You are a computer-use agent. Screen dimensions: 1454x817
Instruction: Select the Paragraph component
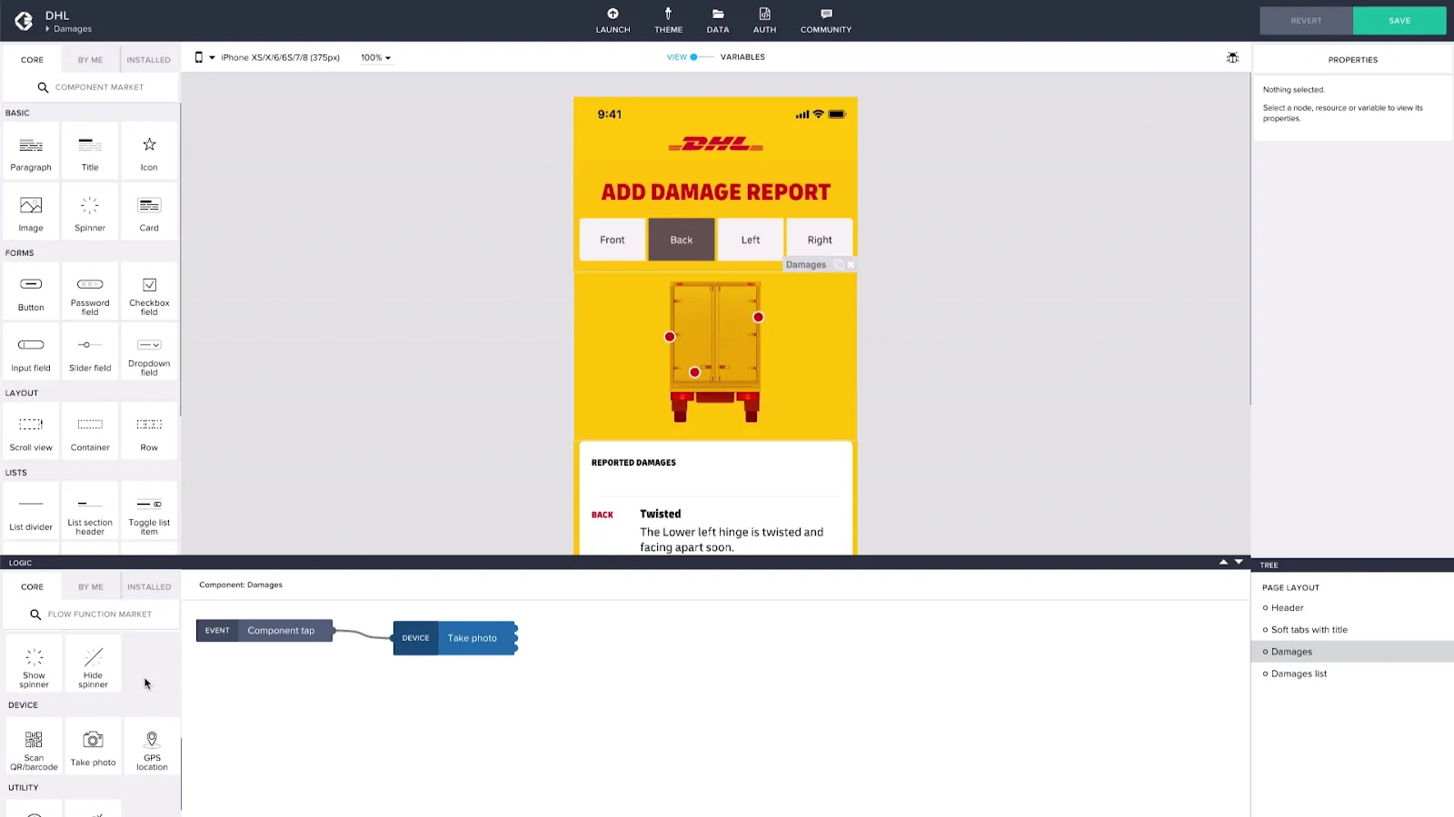(31, 151)
